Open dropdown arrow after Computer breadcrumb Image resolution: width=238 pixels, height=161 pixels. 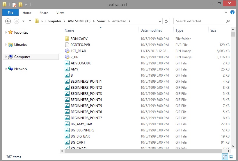[x=64, y=21]
